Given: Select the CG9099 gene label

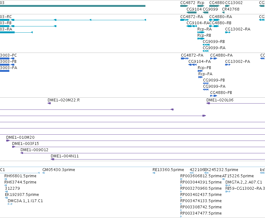Looking at the screenshot, I should click(210, 9).
